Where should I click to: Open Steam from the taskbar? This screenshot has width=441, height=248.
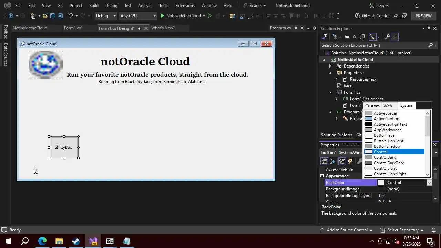click(76, 241)
